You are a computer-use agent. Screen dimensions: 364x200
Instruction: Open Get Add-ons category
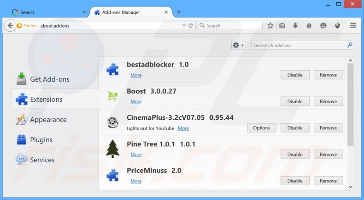coord(55,79)
